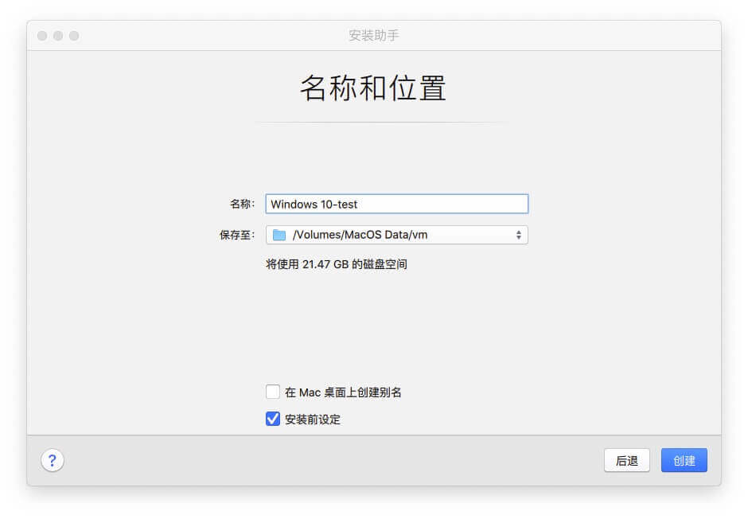The height and width of the screenshot is (519, 748).
Task: Click the window zoom button
Action: [74, 36]
